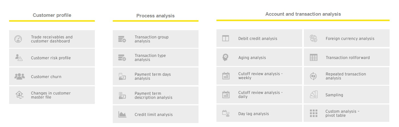Click the warning person icon for customer risk
Viewport: 399px width, 127px height.
(19, 58)
